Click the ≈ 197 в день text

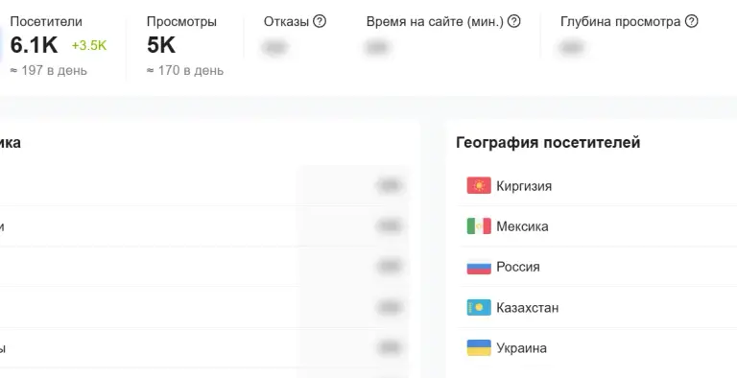48,71
